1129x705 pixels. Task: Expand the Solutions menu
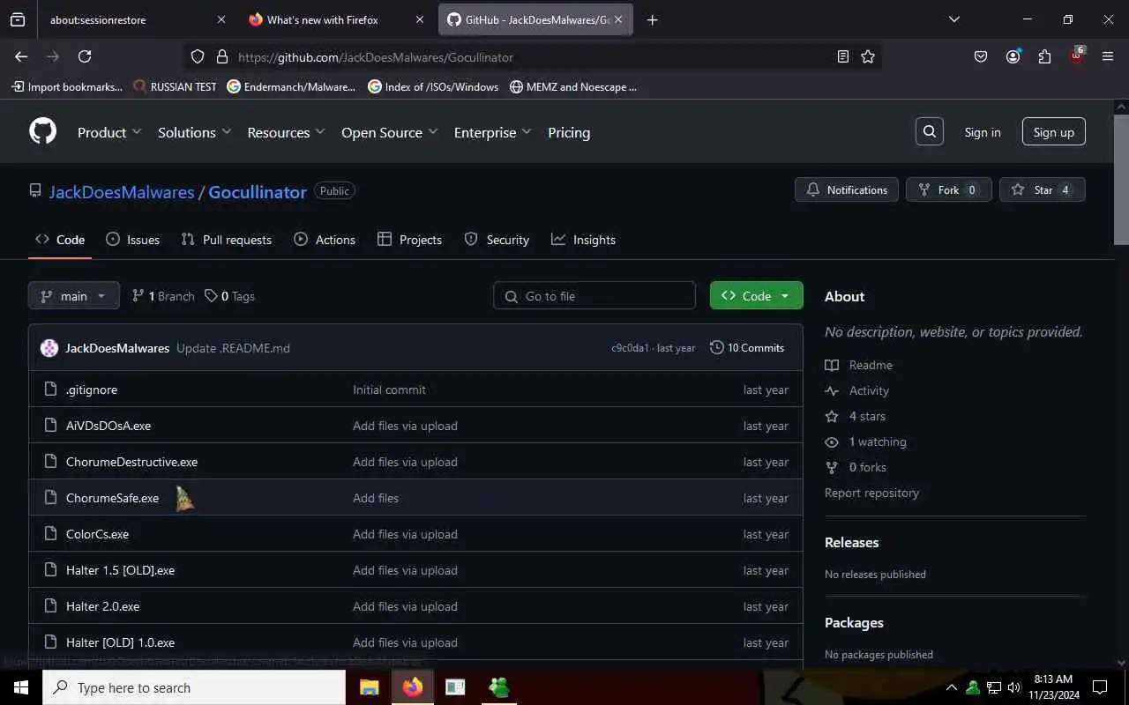194,132
